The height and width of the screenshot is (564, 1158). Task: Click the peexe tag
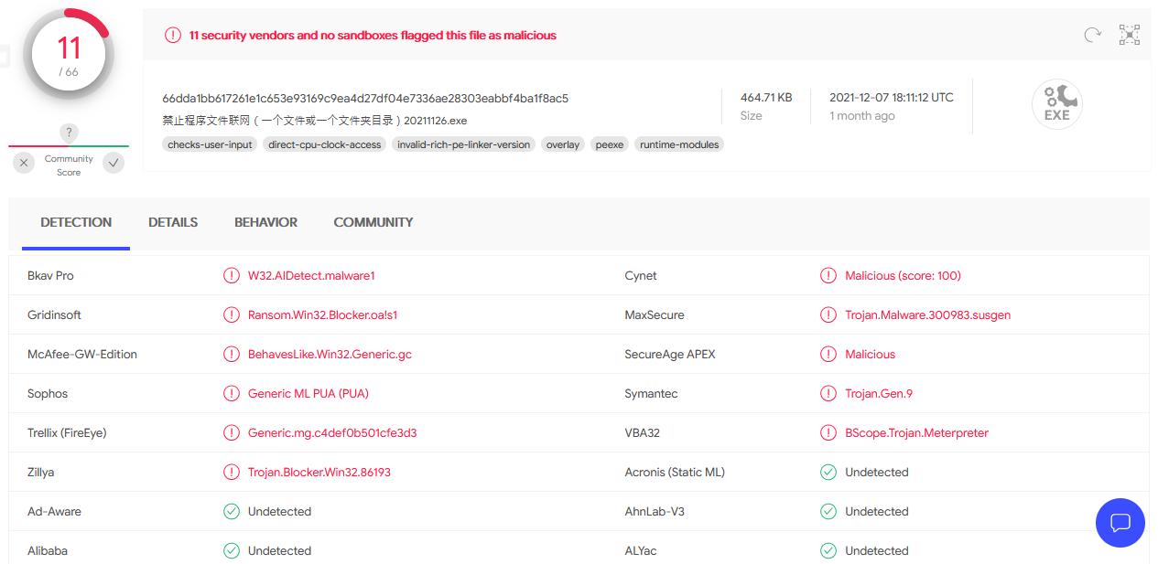tap(609, 144)
